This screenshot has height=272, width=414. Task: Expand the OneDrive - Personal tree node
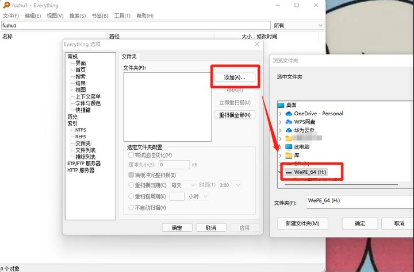(x=280, y=114)
